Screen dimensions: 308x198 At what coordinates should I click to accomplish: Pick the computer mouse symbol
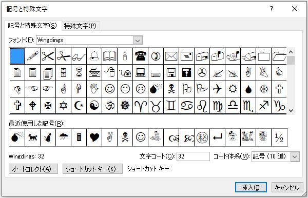coord(110,73)
